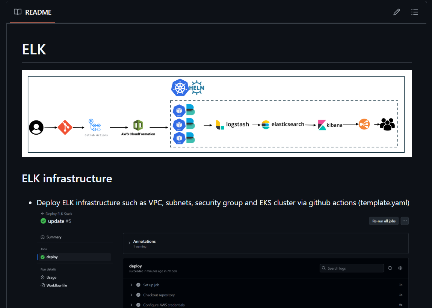Click the Re-run all jobs button

pos(384,221)
